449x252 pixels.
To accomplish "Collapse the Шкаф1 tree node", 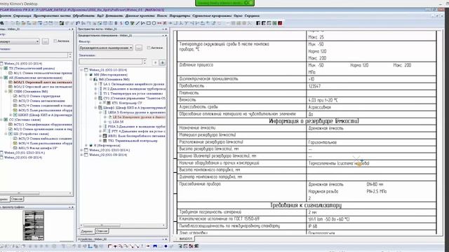I will pos(95,108).
